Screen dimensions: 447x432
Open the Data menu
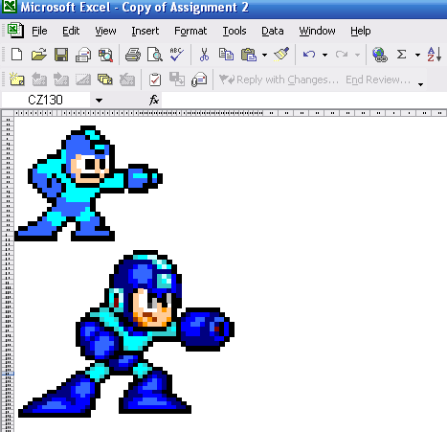tap(273, 31)
